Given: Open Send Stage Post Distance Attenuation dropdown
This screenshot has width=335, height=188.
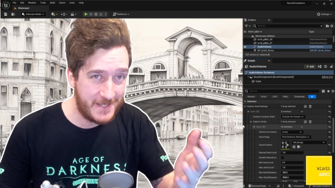Looking at the screenshot, I should [296, 137].
